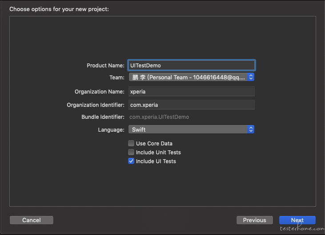325x235 pixels.
Task: Click the Include UI Tests label
Action: pyautogui.click(x=156, y=161)
